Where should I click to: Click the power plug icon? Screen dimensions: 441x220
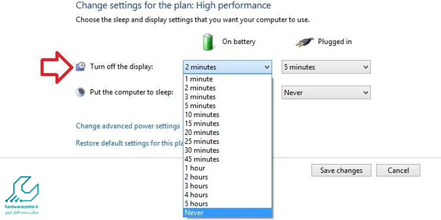(305, 42)
